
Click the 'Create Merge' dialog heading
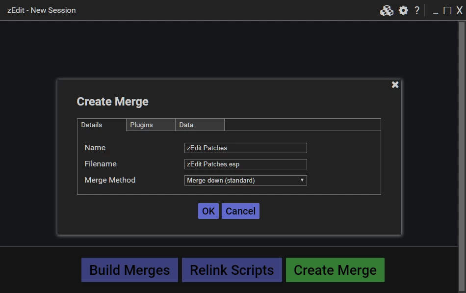[x=113, y=102]
